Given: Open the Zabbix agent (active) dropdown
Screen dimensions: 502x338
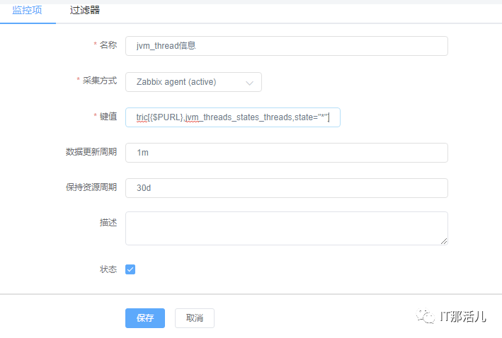Looking at the screenshot, I should click(x=193, y=82).
